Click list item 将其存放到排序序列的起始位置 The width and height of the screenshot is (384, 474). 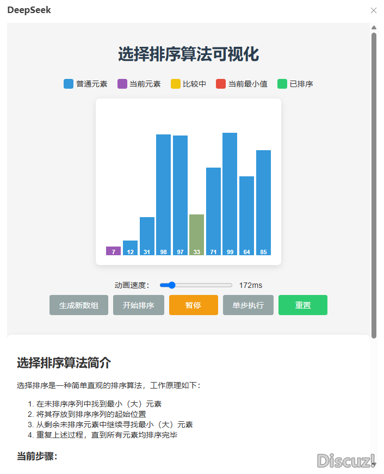[91, 414]
